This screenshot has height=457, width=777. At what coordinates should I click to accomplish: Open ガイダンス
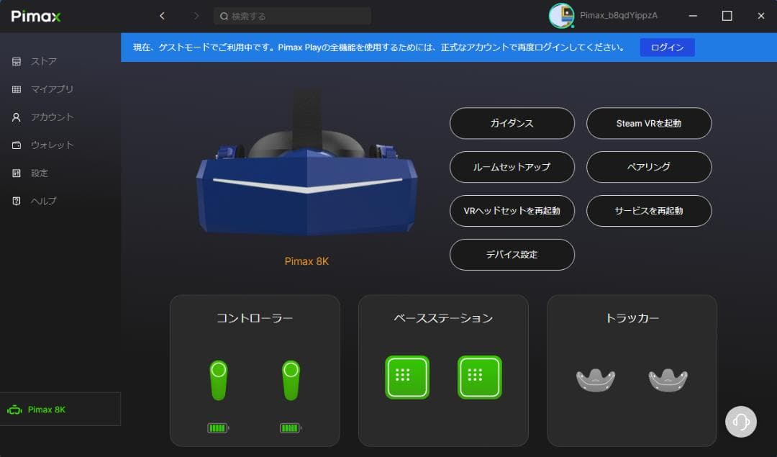coord(512,123)
